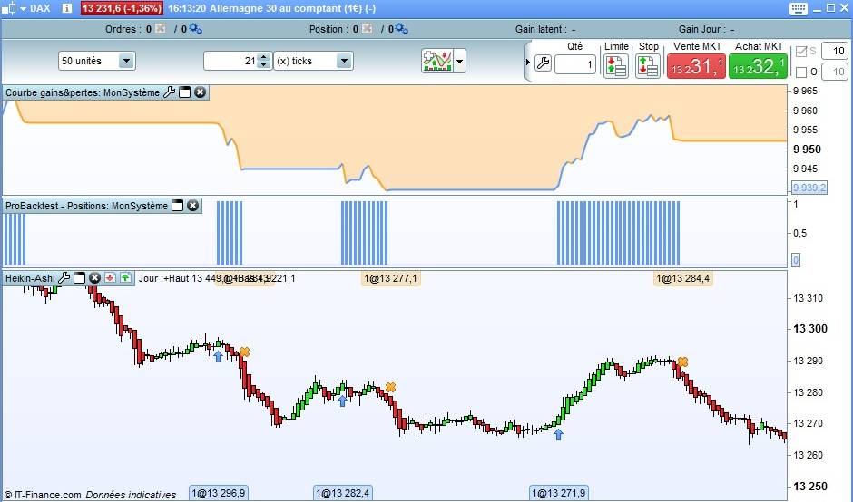Screen dimensions: 853x502
Task: Open the virtual keyboard icon in title bar
Action: pos(798,8)
